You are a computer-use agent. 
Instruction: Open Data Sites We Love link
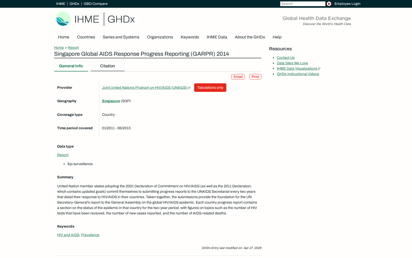[x=292, y=63]
